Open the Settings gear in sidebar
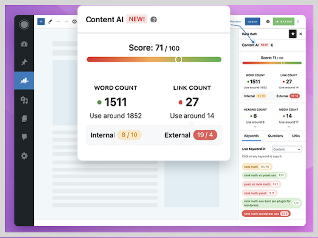Viewport: 318px width, 238px height. (24, 156)
